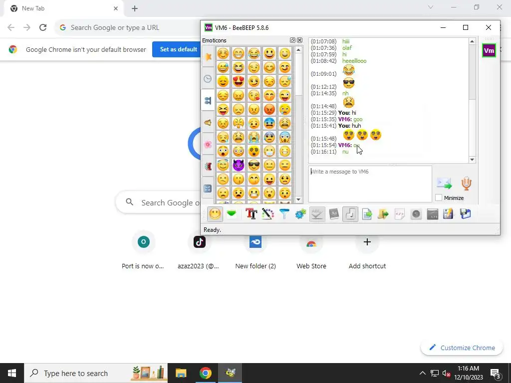Open the red TT font chooser
The image size is (511, 383).
(252, 214)
